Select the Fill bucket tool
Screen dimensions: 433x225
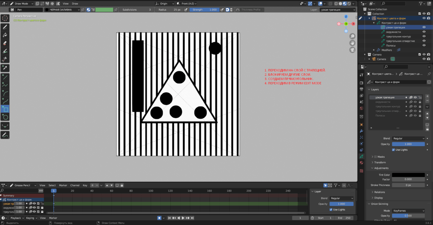(x=5, y=35)
